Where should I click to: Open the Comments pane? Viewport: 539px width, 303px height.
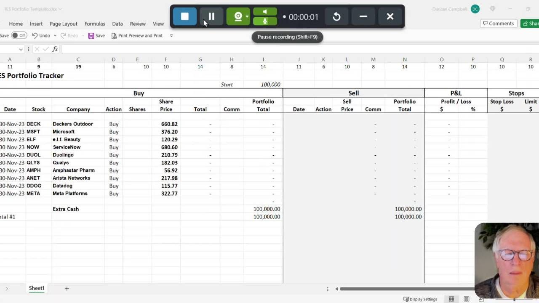tap(499, 24)
